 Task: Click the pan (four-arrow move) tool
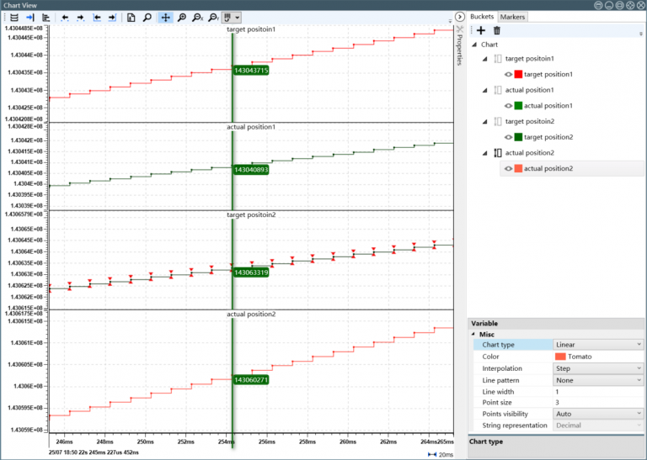[166, 17]
